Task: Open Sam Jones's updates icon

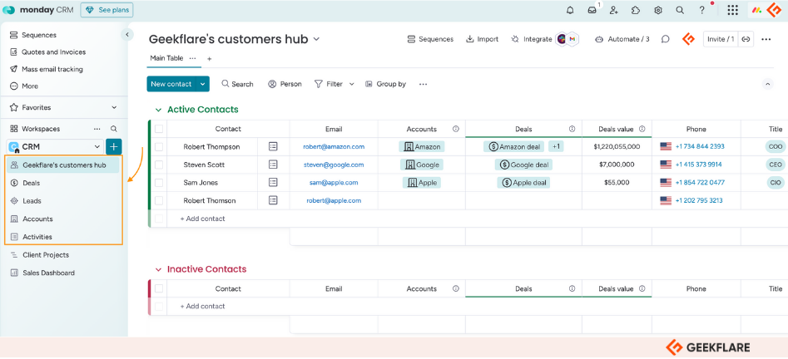Action: pyautogui.click(x=273, y=182)
